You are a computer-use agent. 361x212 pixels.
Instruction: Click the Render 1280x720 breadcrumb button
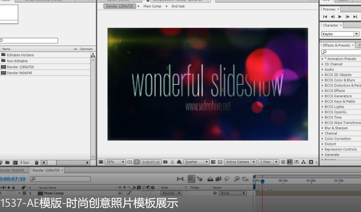tap(120, 6)
